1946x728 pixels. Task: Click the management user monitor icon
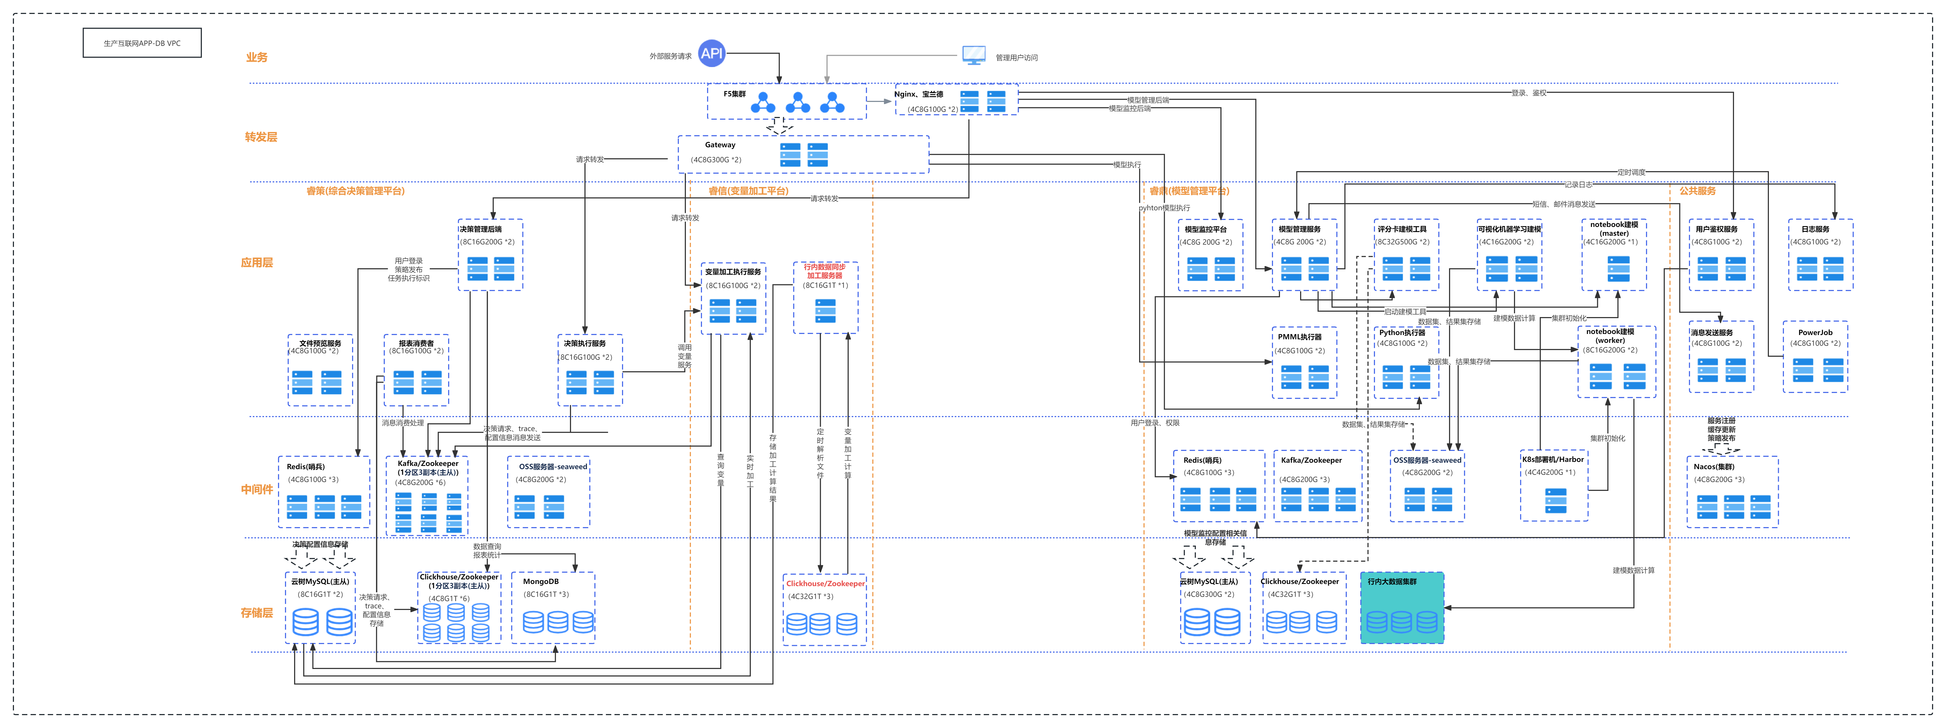974,55
